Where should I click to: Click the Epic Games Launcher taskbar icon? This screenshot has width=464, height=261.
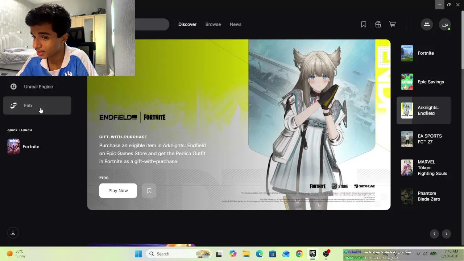pyautogui.click(x=312, y=254)
